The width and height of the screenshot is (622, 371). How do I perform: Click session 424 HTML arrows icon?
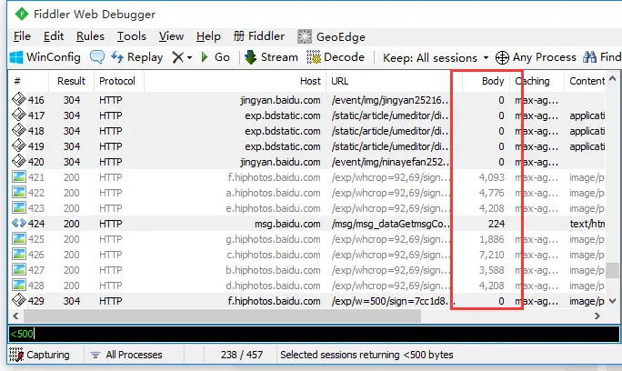pyautogui.click(x=19, y=223)
